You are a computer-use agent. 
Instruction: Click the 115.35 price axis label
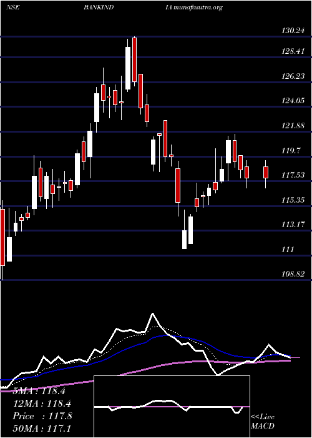pos(293,200)
